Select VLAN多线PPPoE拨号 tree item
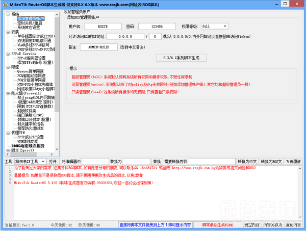Screen dimensions: 306x231 click(33, 45)
